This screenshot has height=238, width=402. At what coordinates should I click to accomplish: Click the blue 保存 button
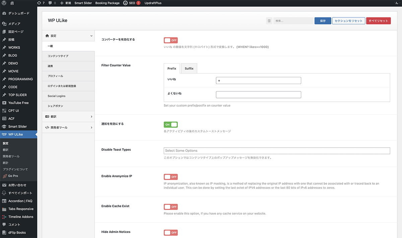[323, 21]
